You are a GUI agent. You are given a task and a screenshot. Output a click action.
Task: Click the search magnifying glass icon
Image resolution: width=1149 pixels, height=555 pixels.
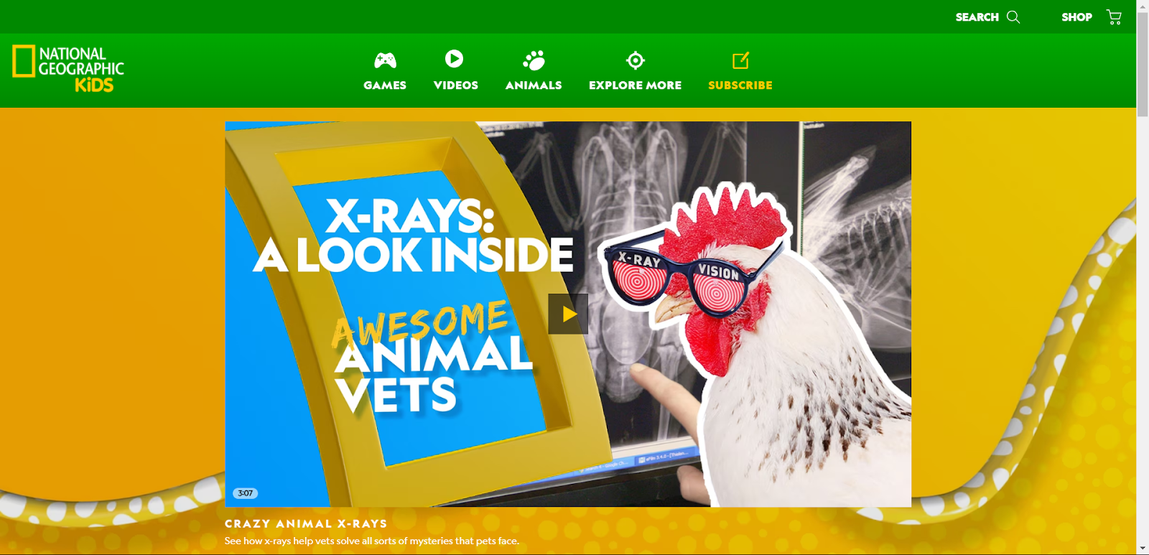[x=1013, y=17]
